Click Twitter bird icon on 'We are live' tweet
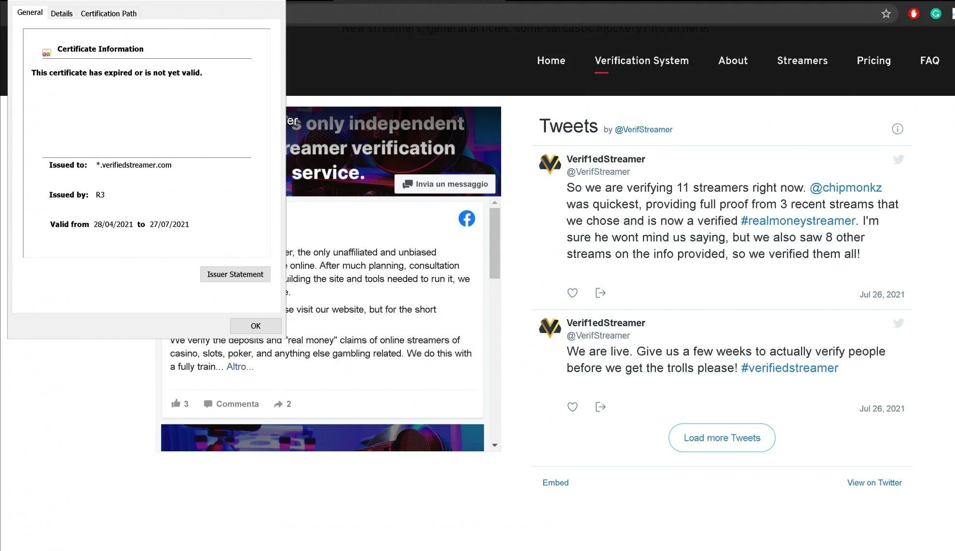This screenshot has height=551, width=955. coord(898,323)
